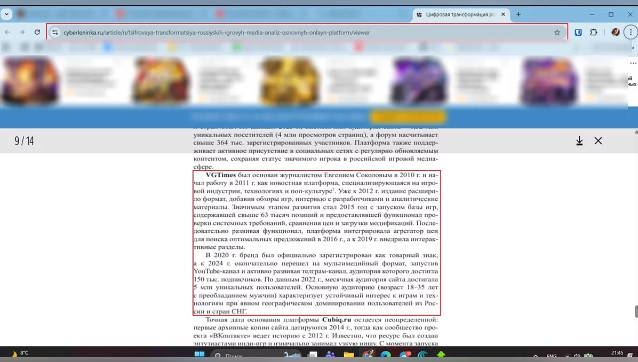
Task: Download the article PDF
Action: [579, 141]
